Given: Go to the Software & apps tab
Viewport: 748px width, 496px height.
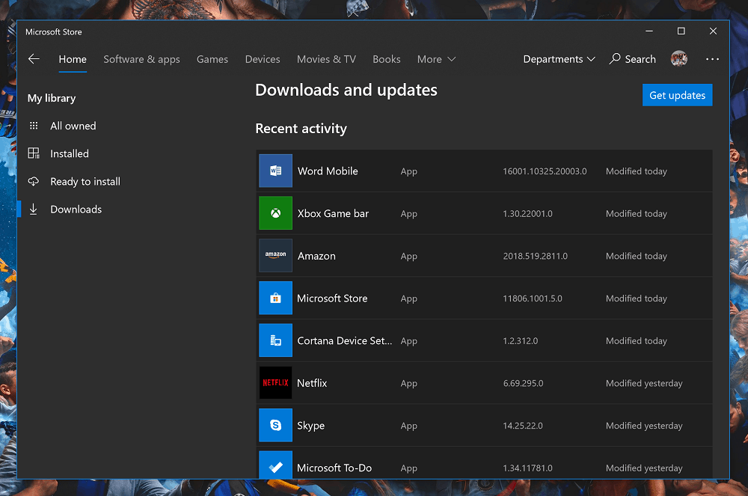Looking at the screenshot, I should coord(141,59).
